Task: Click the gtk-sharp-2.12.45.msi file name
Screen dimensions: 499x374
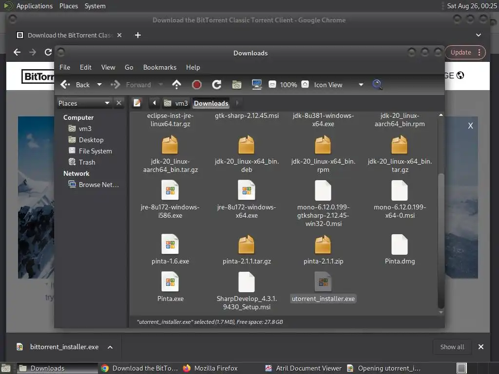Action: coord(247,116)
